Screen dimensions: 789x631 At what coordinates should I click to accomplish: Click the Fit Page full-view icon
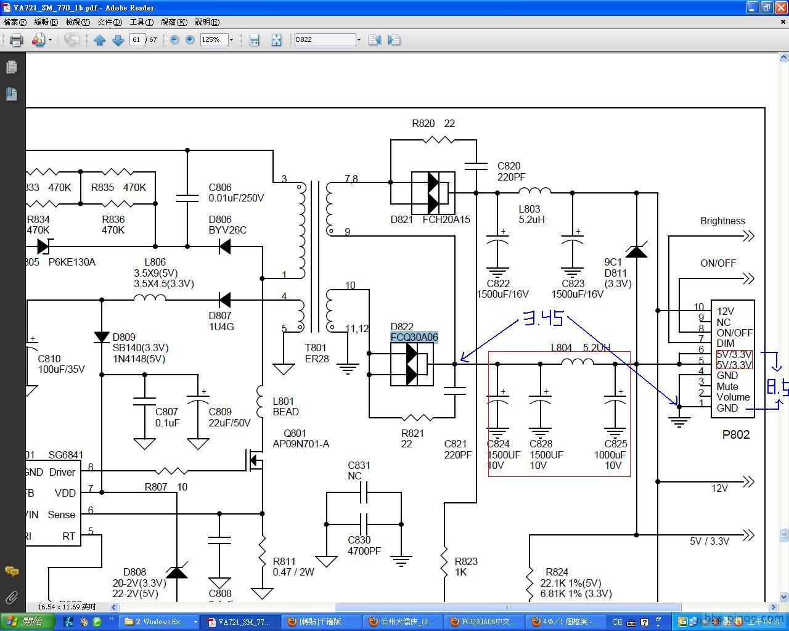pos(276,40)
